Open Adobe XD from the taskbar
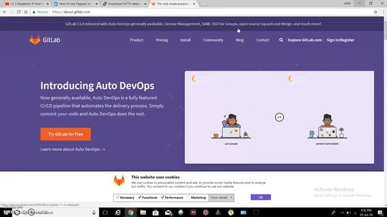 [193, 212]
